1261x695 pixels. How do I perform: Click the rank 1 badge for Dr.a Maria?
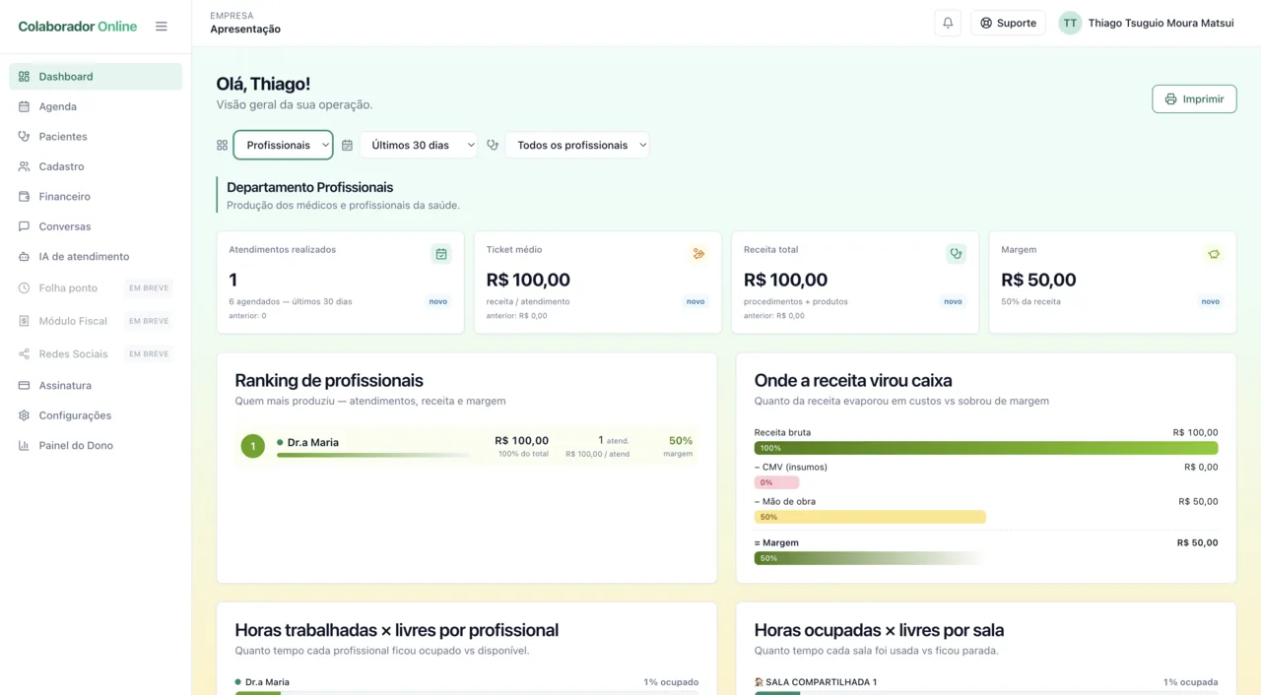click(x=253, y=447)
